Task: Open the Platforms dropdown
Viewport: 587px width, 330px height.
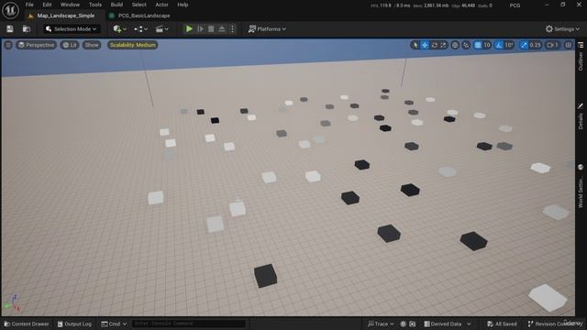Action: coord(267,28)
